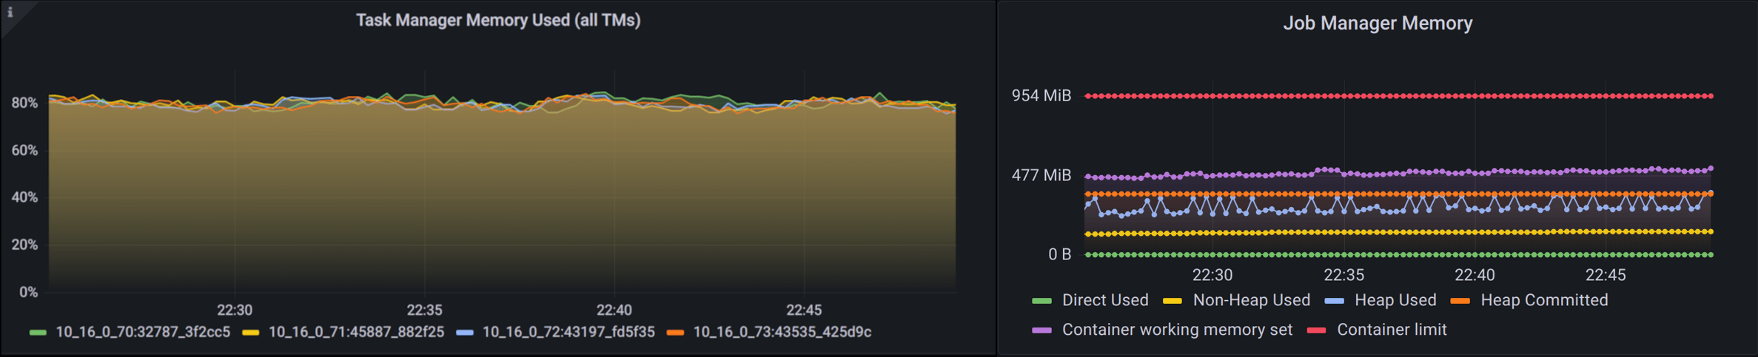This screenshot has height=357, width=1758.
Task: Toggle series 10_16_0_72:43197_fd5f35 in legend
Action: point(568,333)
